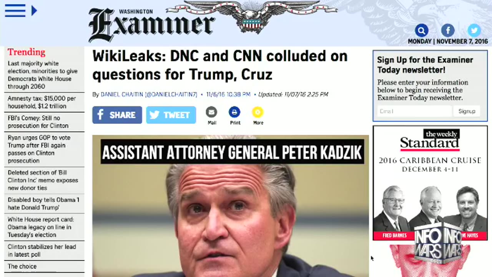
Task: Open the Weekly Standard Caribbean Cruise ad
Action: coord(430,183)
